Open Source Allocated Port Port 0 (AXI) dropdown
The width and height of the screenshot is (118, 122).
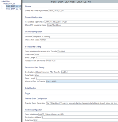coord(82,61)
